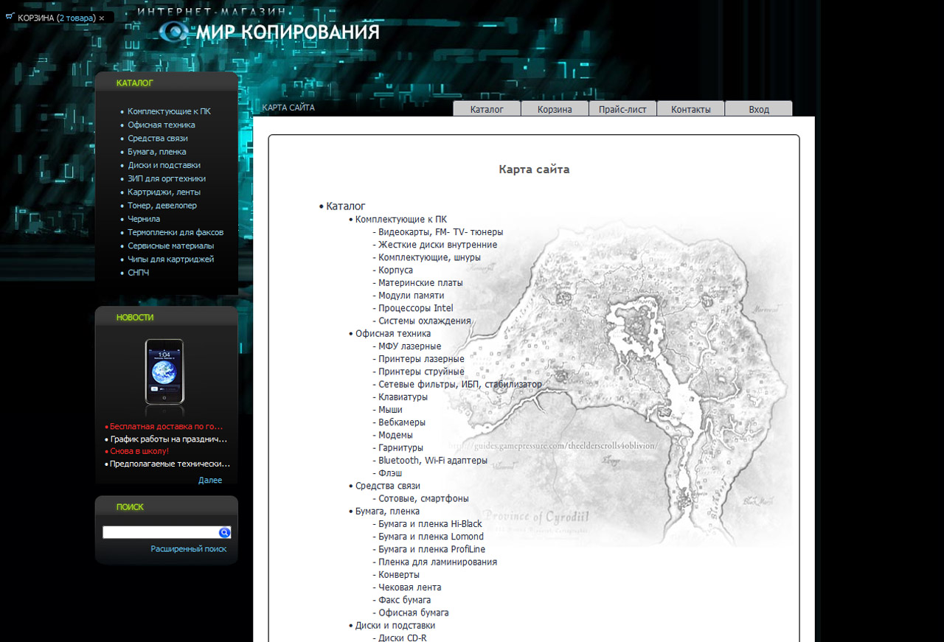This screenshot has width=944, height=642.
Task: Open the Флэш site map entry
Action: click(390, 473)
